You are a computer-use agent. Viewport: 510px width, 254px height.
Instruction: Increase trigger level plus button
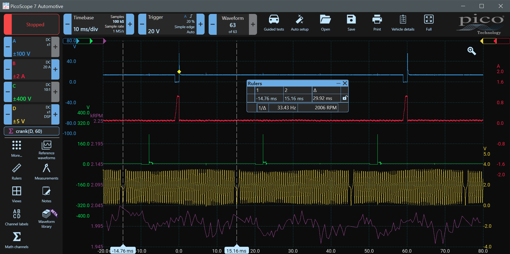pos(201,24)
